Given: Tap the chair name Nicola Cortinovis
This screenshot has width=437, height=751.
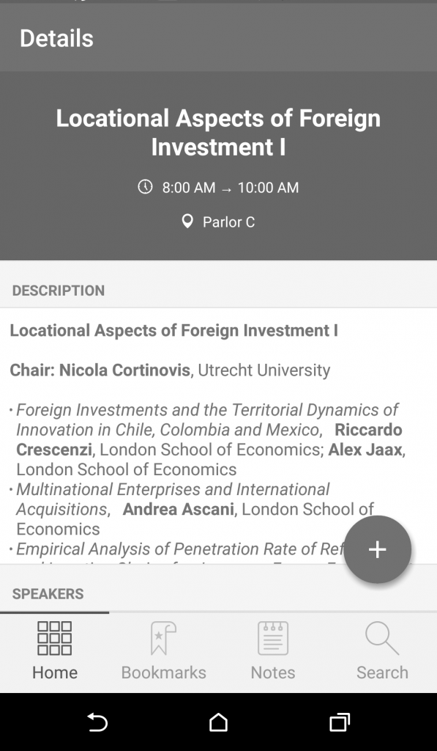Looking at the screenshot, I should 124,370.
